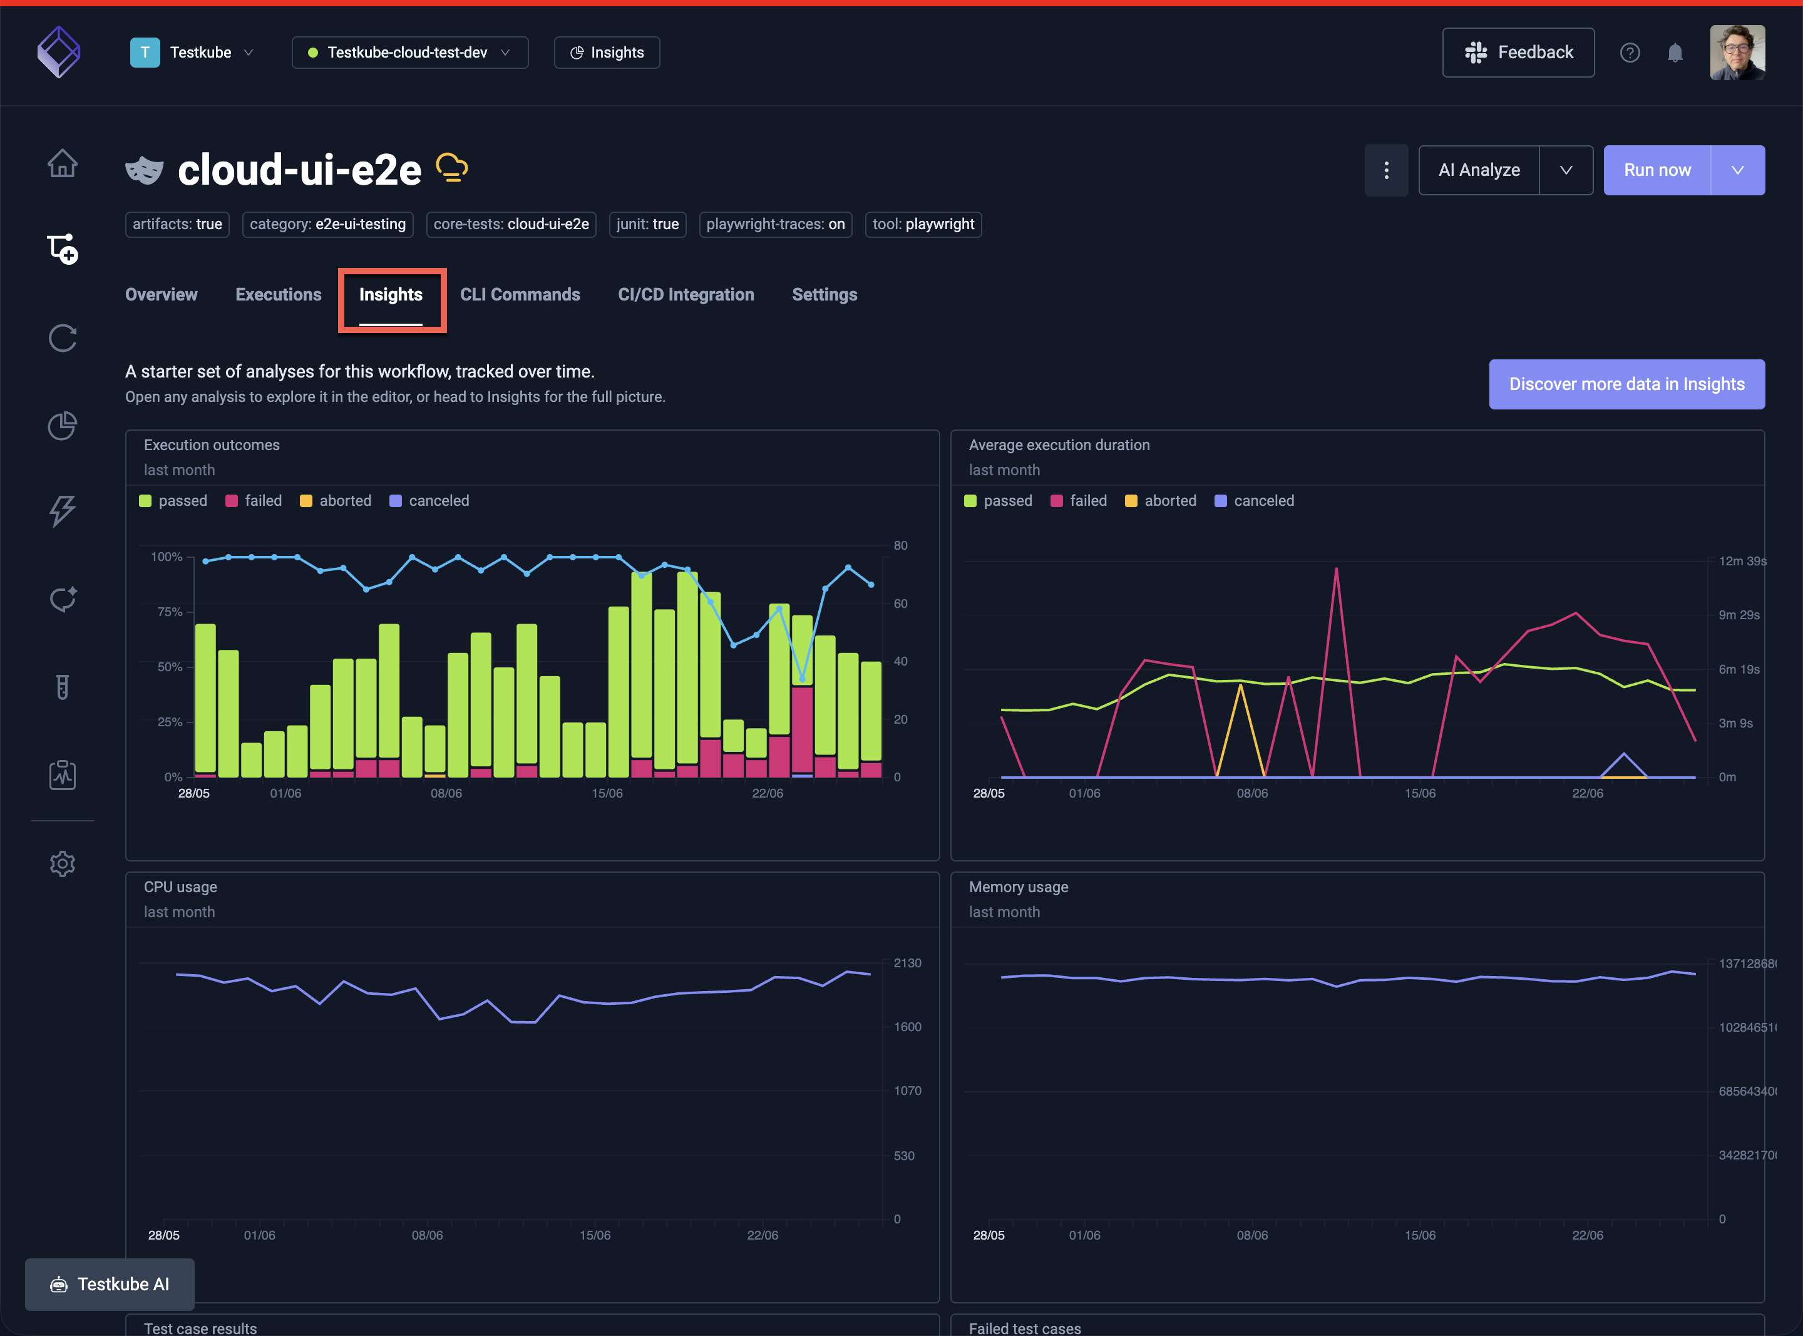Screen dimensions: 1803x1336
Task: Click the tool: playwright label tag
Action: coord(923,224)
